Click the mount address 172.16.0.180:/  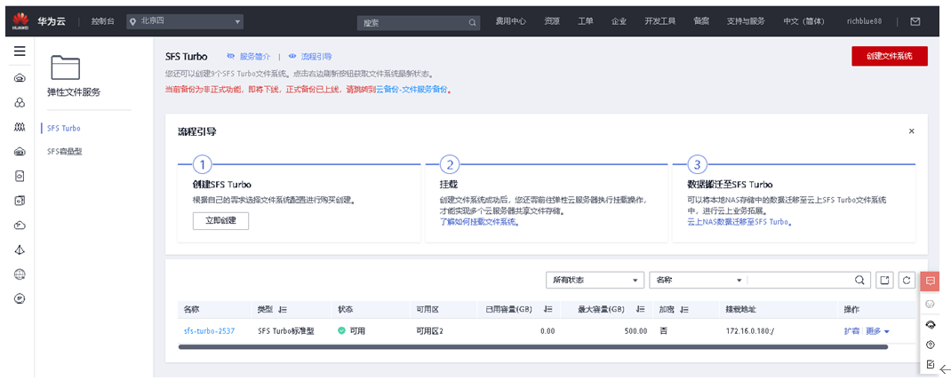[x=751, y=331]
